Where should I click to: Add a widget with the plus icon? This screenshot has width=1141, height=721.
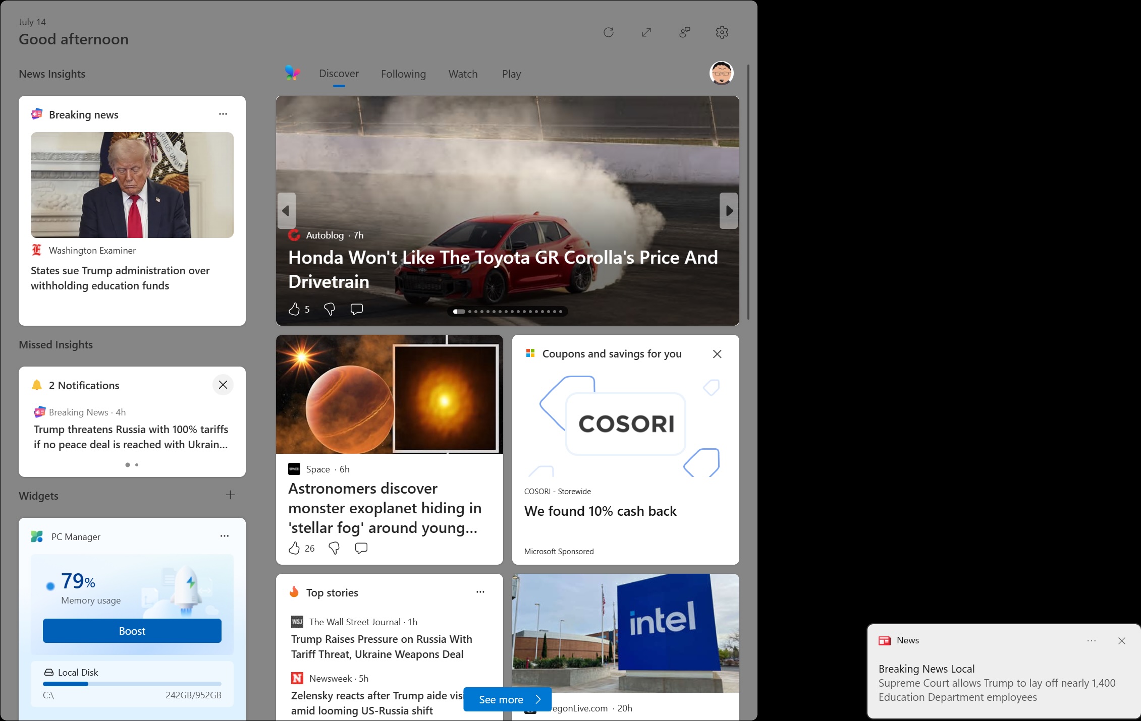coord(230,495)
